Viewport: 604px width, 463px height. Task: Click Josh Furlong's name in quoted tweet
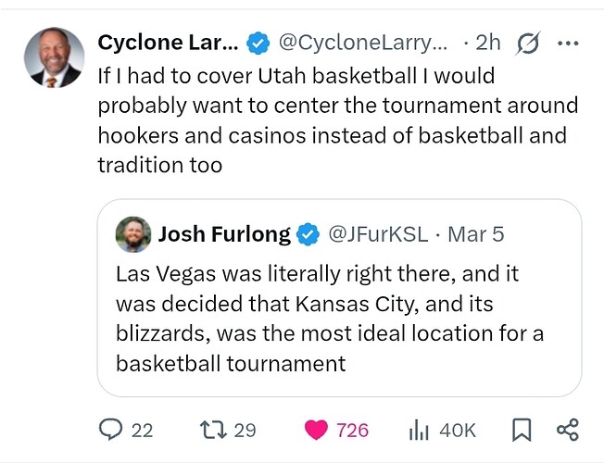pos(224,234)
